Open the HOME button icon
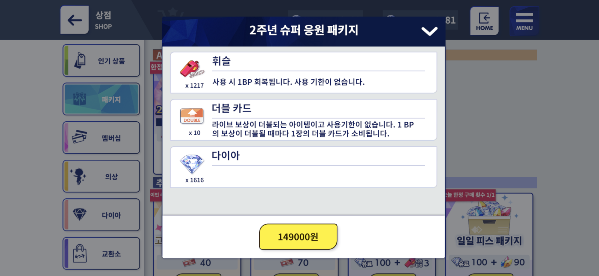599x276 pixels. pos(484,21)
